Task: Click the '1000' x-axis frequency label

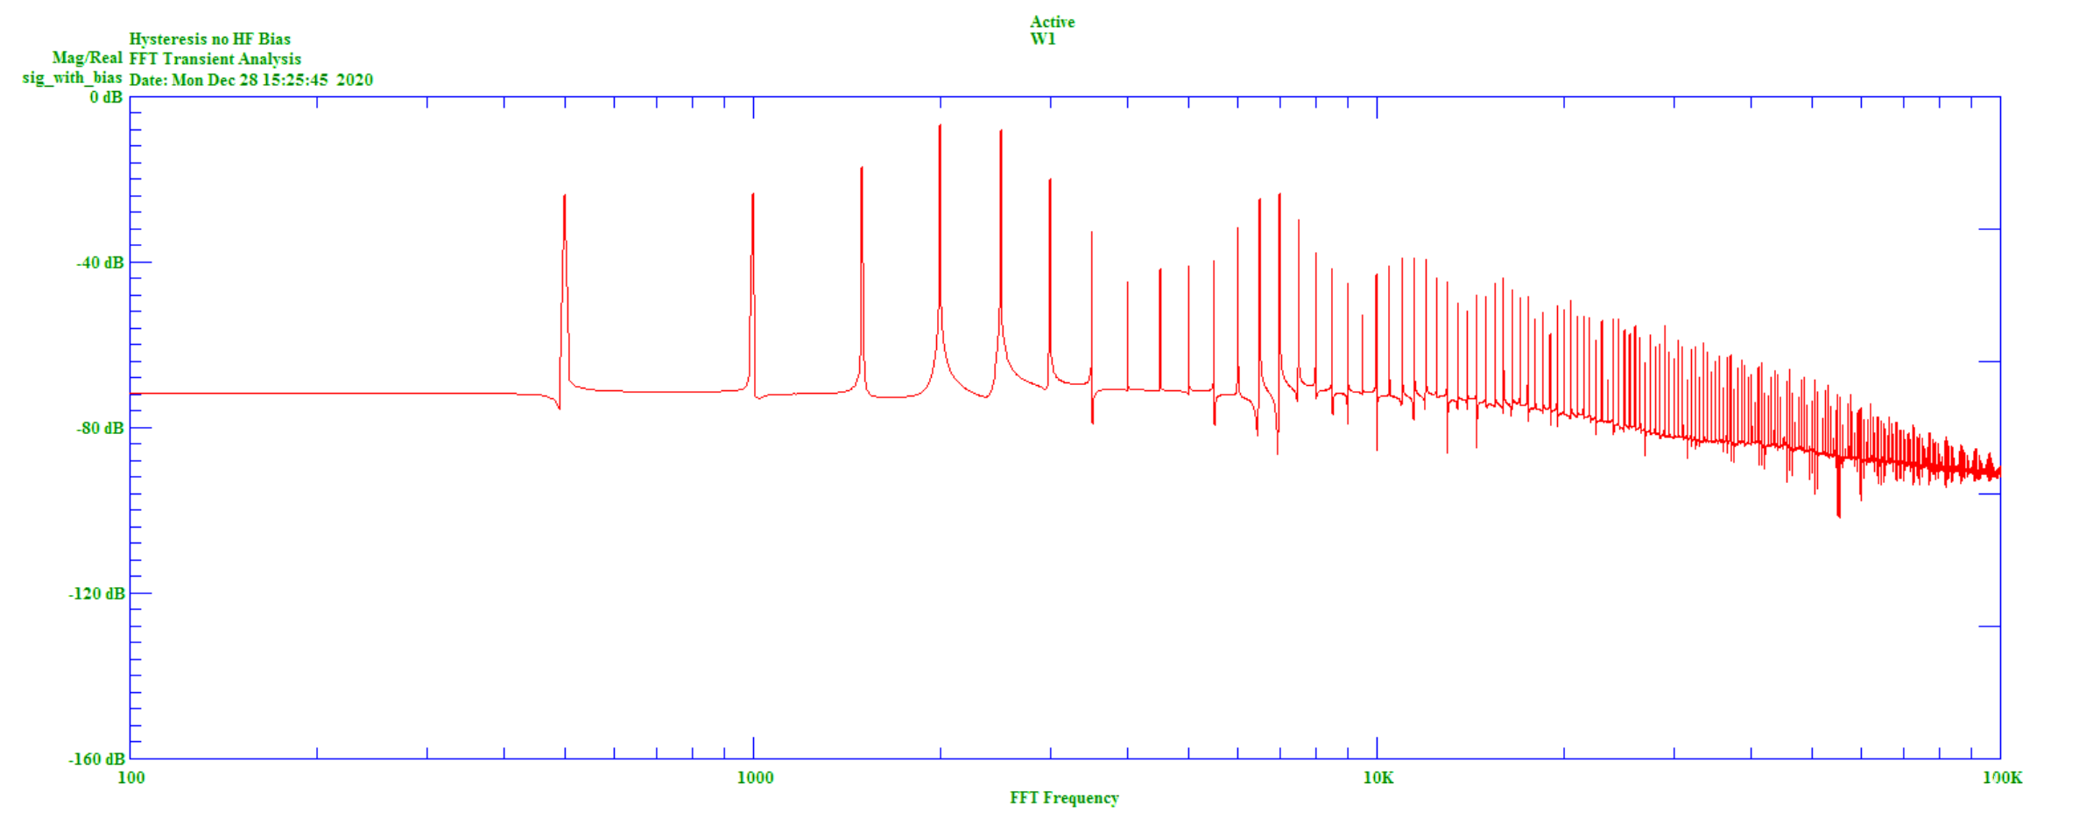Action: [x=755, y=778]
